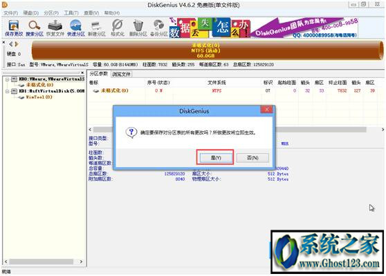Collapse the HD1 SoftVirtualDisk tree node
This screenshot has width=386, height=276.
7,91
